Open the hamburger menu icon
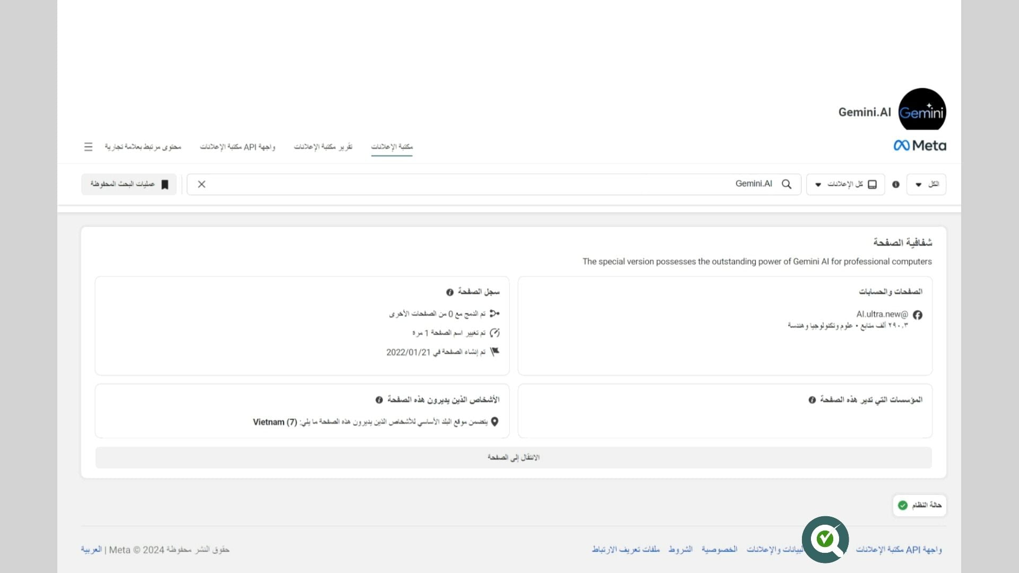 click(x=88, y=146)
